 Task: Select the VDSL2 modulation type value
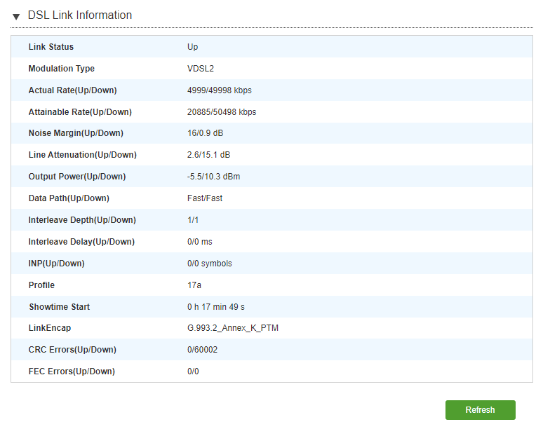201,69
